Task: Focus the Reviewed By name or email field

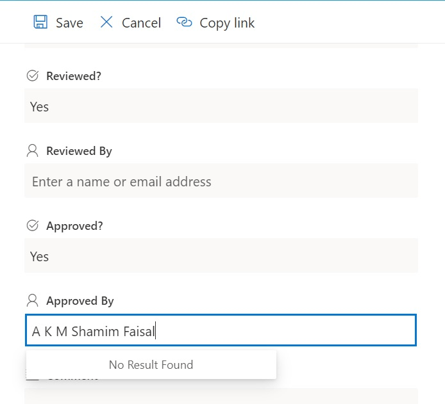Action: [221, 181]
